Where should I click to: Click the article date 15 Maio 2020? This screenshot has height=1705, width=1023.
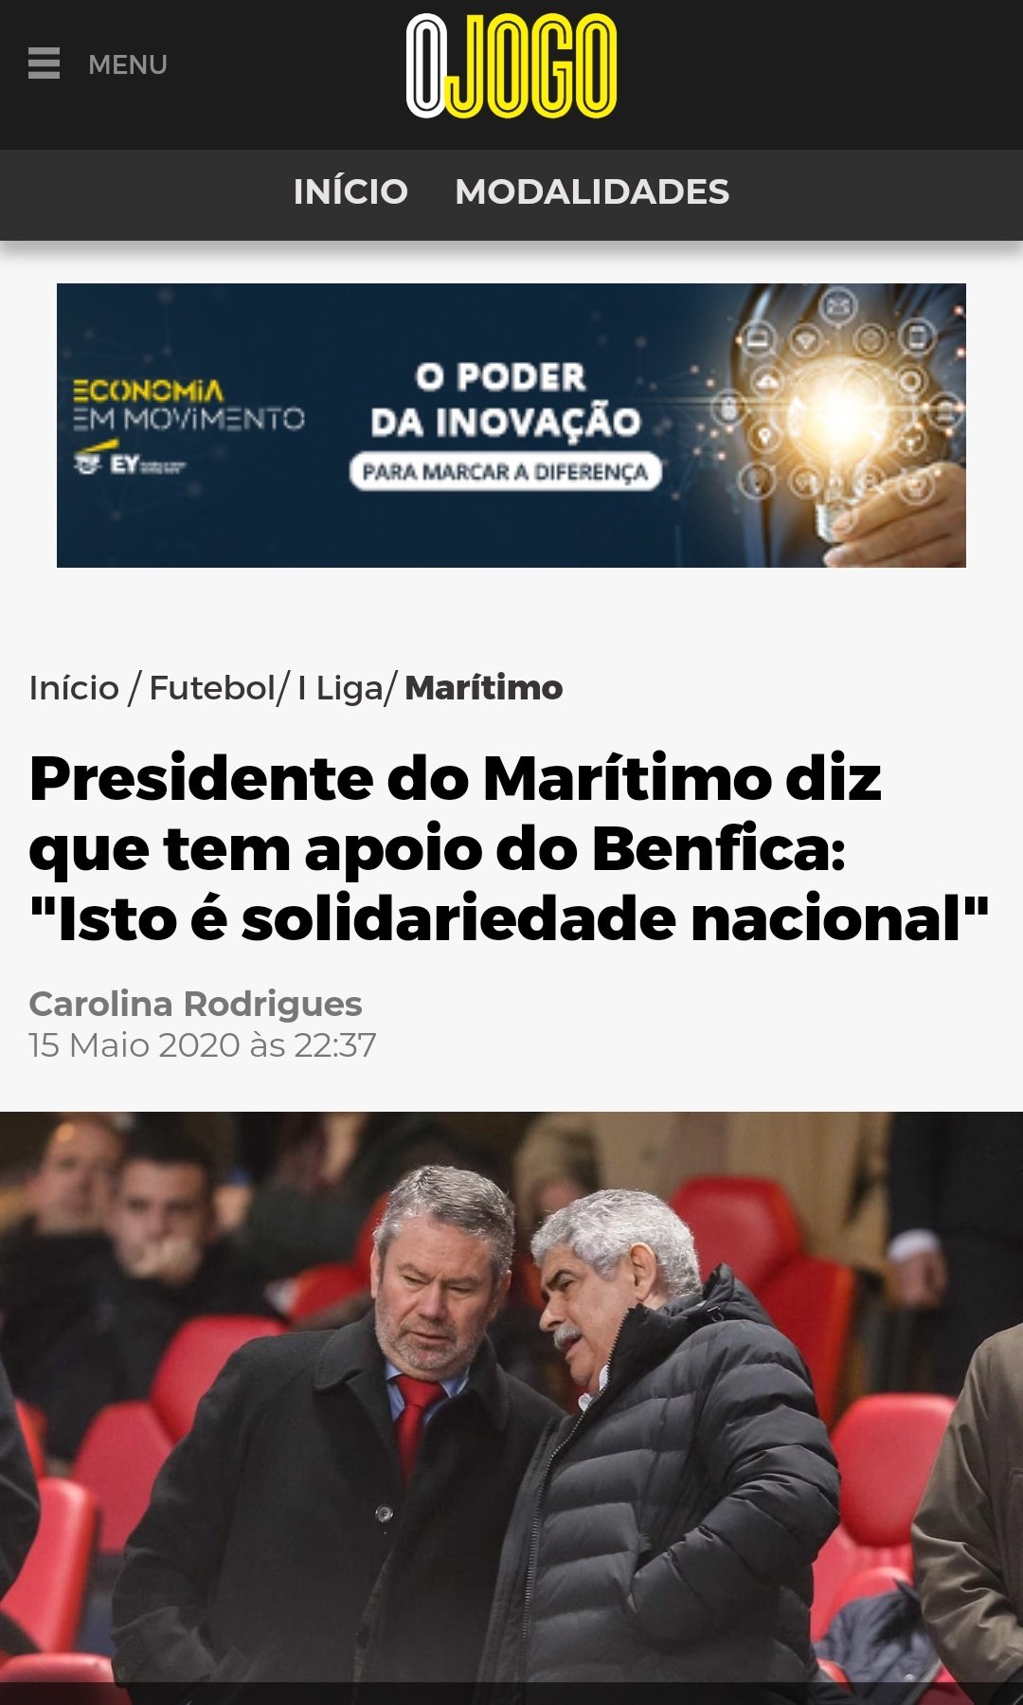point(203,1045)
